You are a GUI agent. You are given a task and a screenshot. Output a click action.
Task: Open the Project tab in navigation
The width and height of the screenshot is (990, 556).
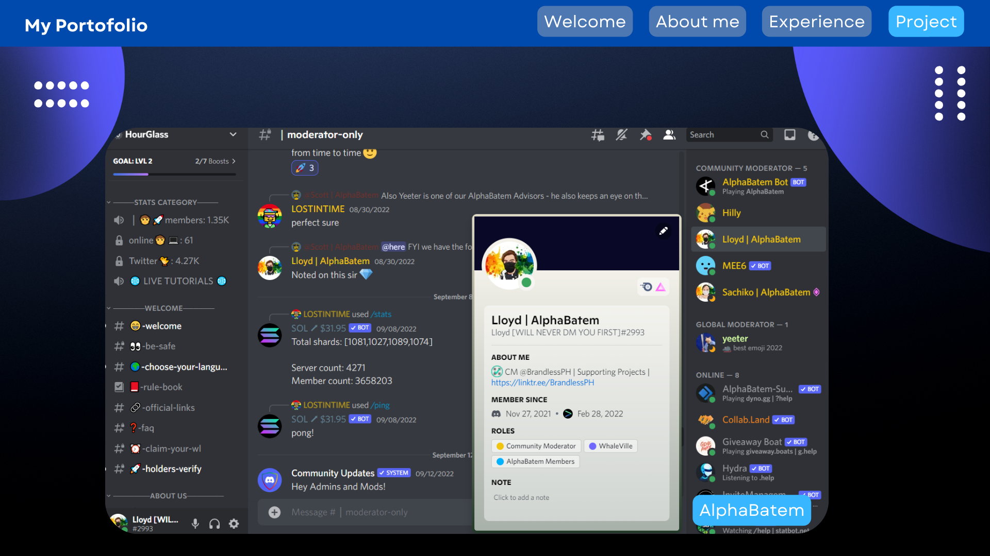pyautogui.click(x=926, y=22)
